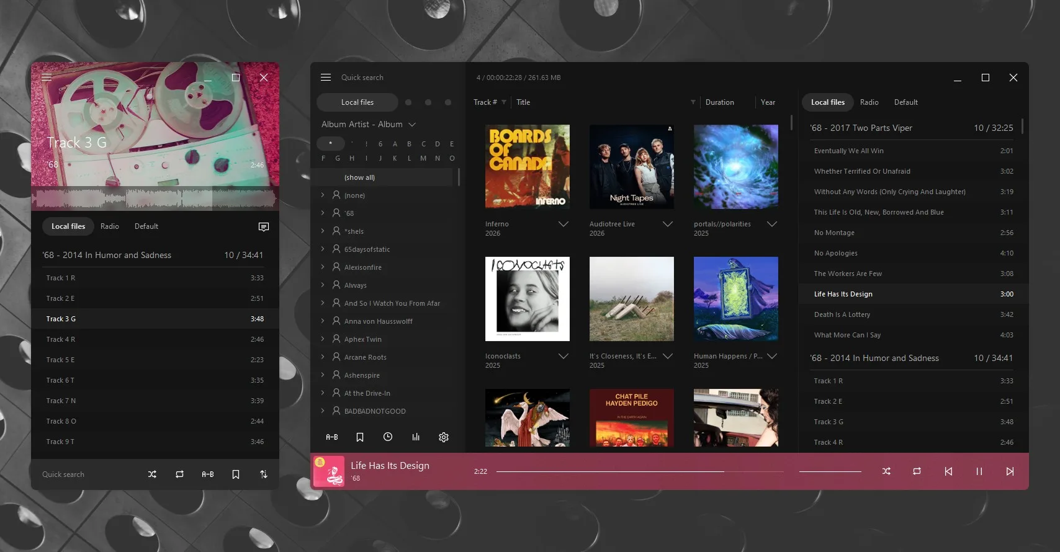Click the now-playing album art in bottom bar
This screenshot has height=552, width=1060.
(329, 471)
